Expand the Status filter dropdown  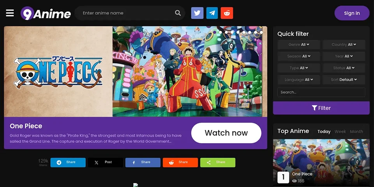tap(344, 68)
